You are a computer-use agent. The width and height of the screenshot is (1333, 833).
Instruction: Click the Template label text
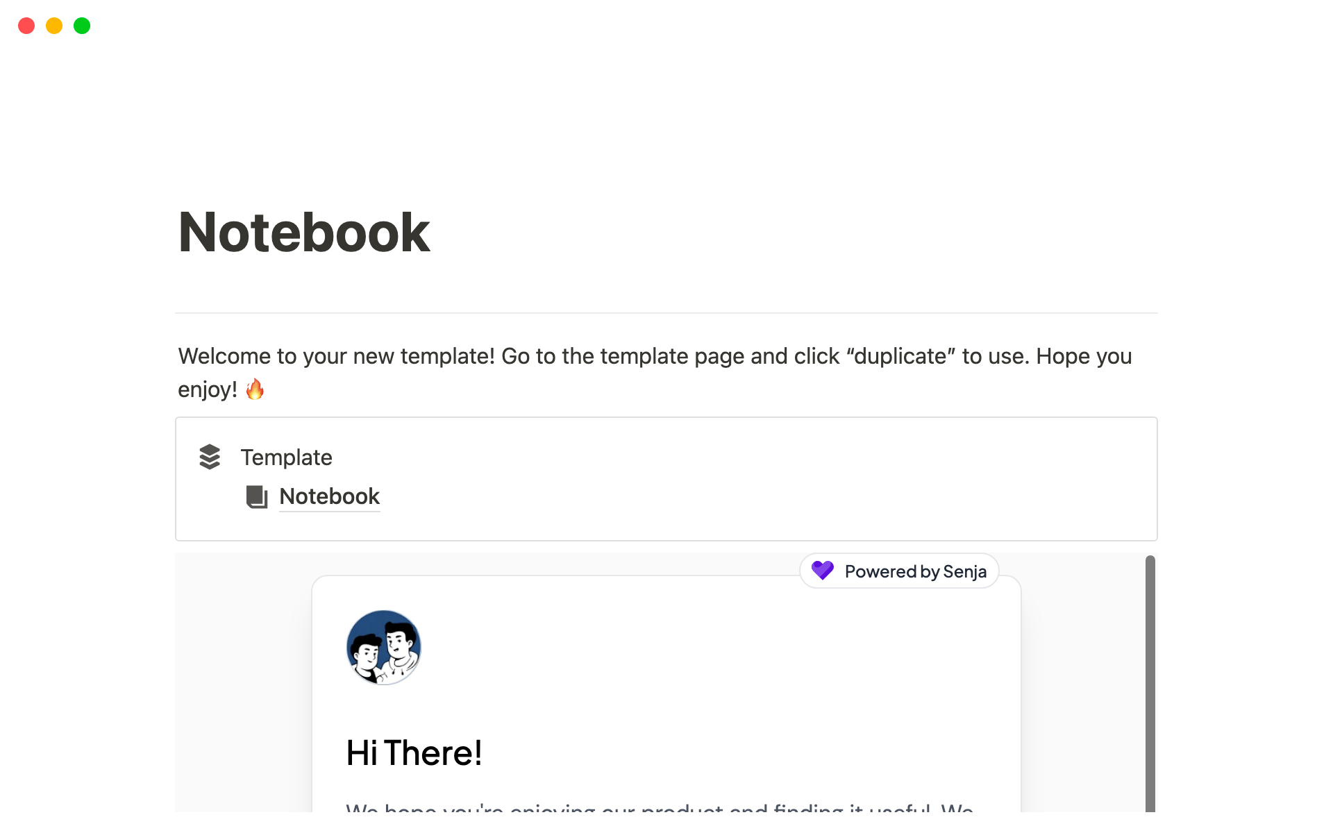(287, 457)
